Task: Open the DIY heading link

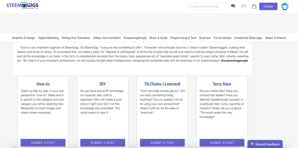Action: 103,84
